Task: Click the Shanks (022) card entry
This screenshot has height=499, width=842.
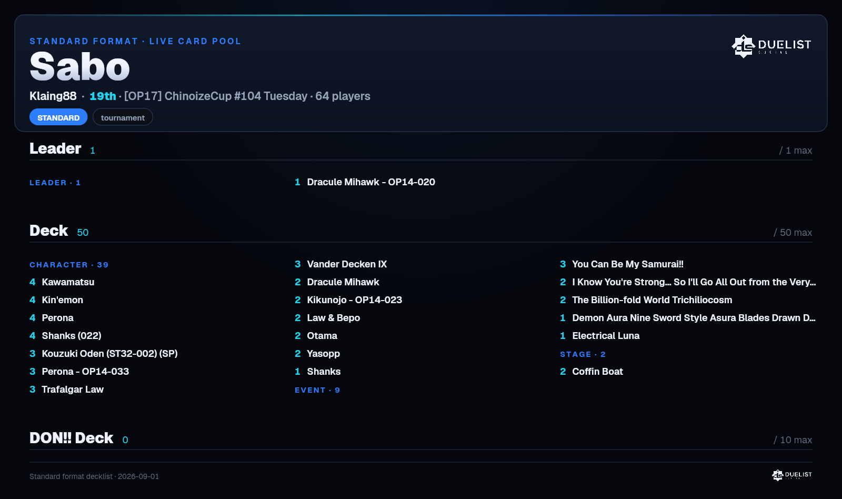Action: point(65,336)
